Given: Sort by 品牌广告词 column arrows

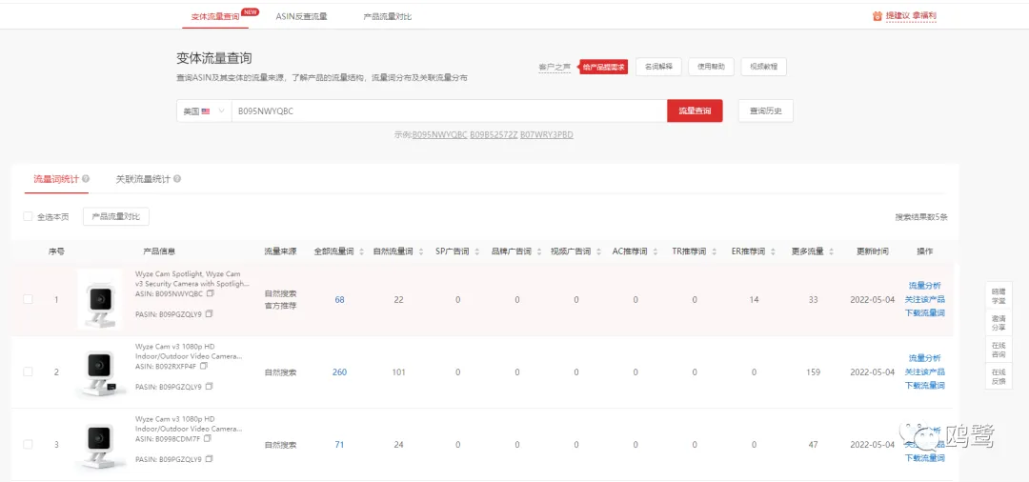Looking at the screenshot, I should [538, 251].
